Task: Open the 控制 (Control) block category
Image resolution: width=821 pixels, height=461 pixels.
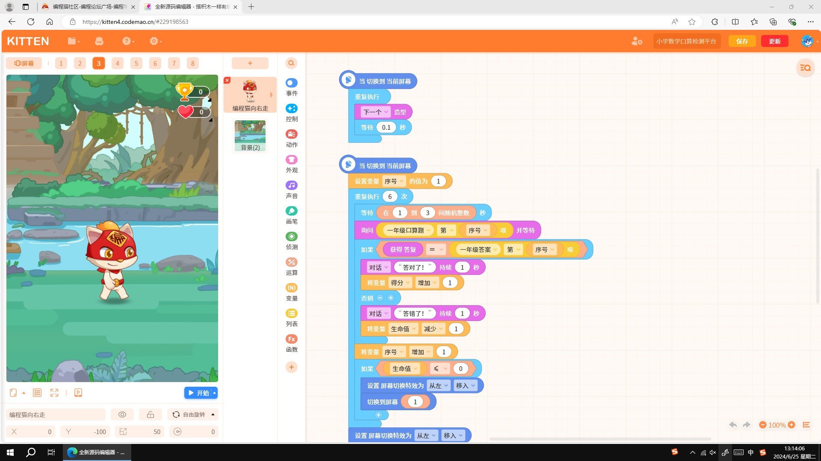Action: [x=292, y=113]
